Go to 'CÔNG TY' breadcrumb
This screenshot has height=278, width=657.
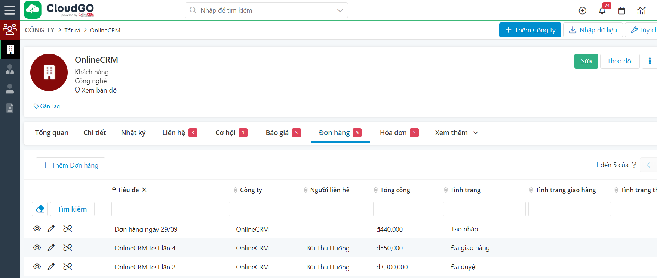(x=40, y=30)
